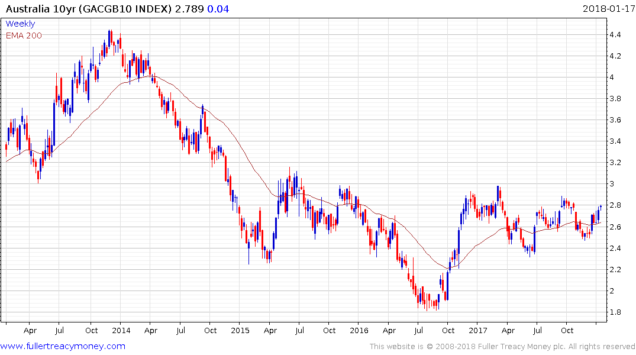Screen dimensions: 636x355
Task: Open the www.fullertreacymoney.com link
Action: pos(63,346)
